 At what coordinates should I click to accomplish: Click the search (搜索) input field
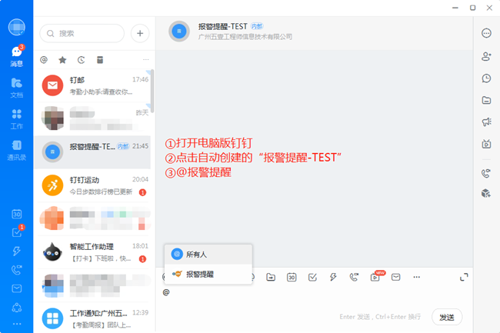coord(82,33)
